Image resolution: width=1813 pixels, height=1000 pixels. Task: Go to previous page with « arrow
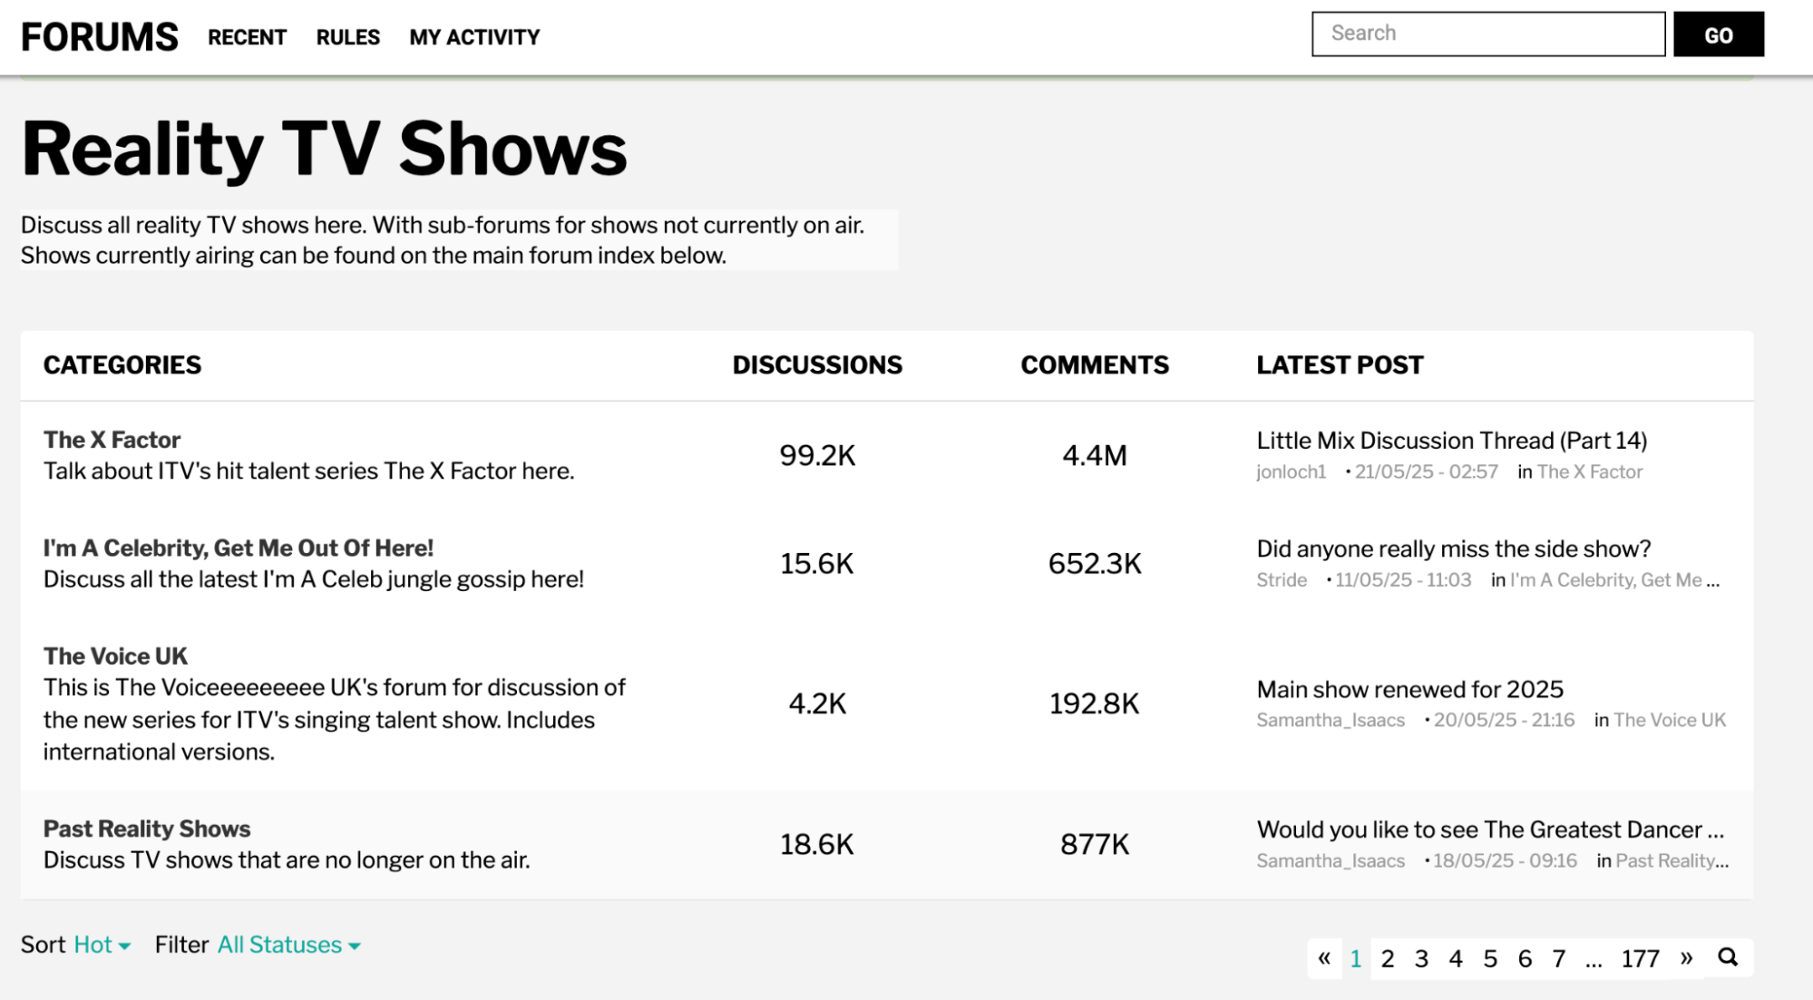(1324, 958)
